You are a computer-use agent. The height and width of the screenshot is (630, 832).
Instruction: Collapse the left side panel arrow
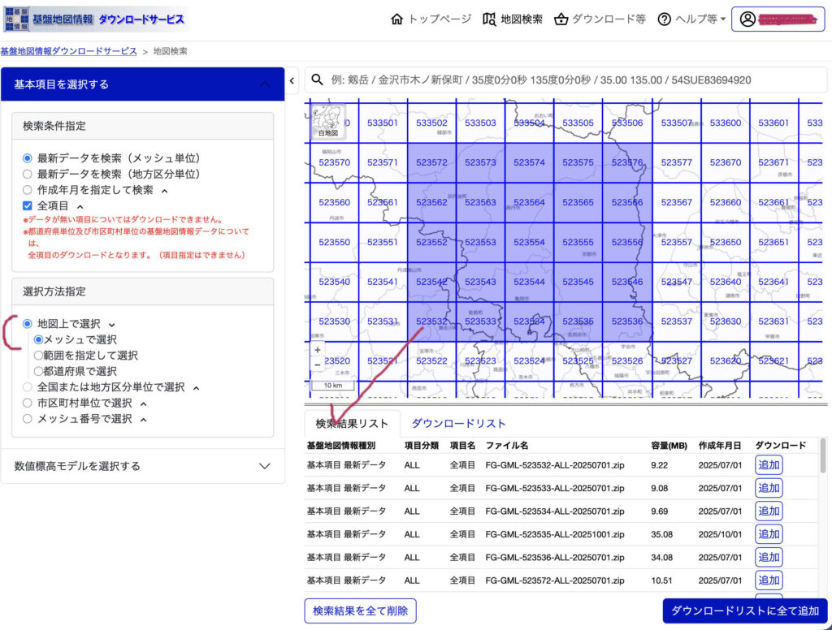point(293,80)
